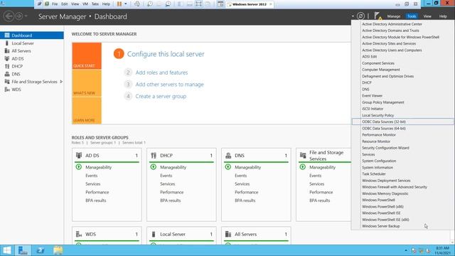Image resolution: width=455 pixels, height=256 pixels.
Task: Open DNS Performance in tile
Action: pyautogui.click(x=247, y=192)
